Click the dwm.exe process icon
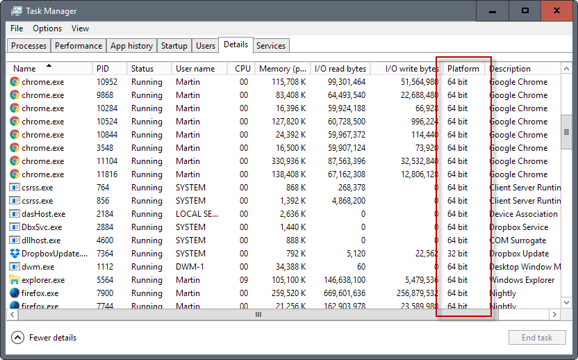The image size is (578, 360). [15, 267]
